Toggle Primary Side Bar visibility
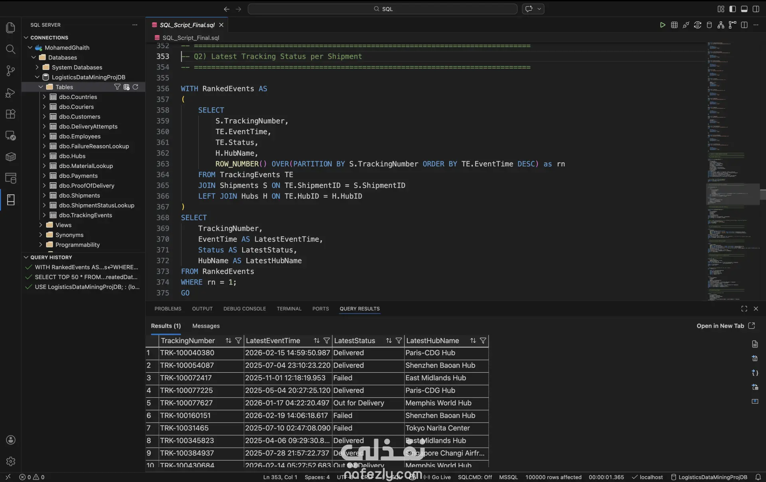Screen dimensions: 766x482 tap(732, 9)
